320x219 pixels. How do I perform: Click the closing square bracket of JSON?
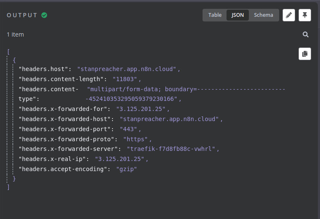click(8, 187)
